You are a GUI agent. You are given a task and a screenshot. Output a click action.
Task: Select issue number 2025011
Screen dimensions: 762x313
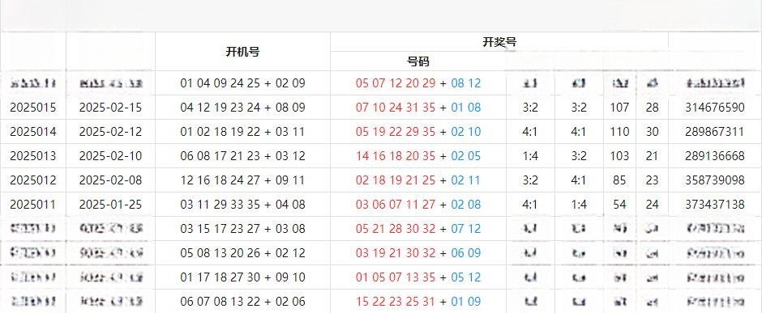coord(33,205)
